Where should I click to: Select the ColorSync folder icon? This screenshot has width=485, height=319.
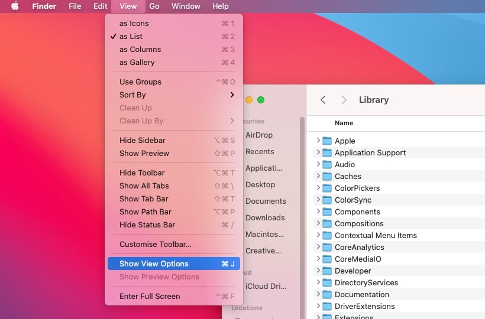pyautogui.click(x=327, y=200)
